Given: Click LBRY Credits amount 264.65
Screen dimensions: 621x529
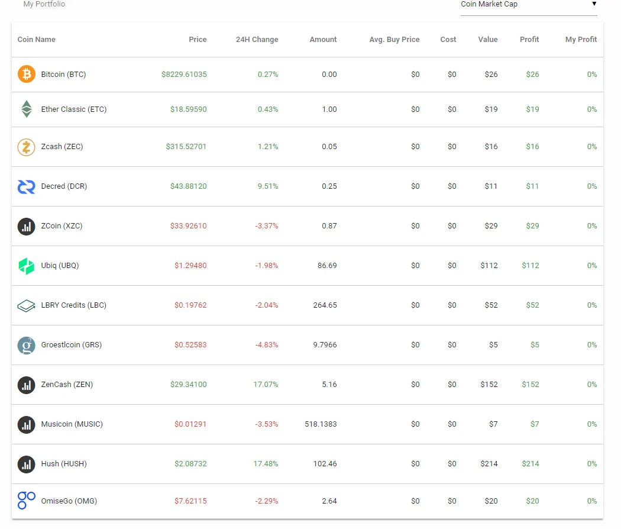Looking at the screenshot, I should point(325,305).
